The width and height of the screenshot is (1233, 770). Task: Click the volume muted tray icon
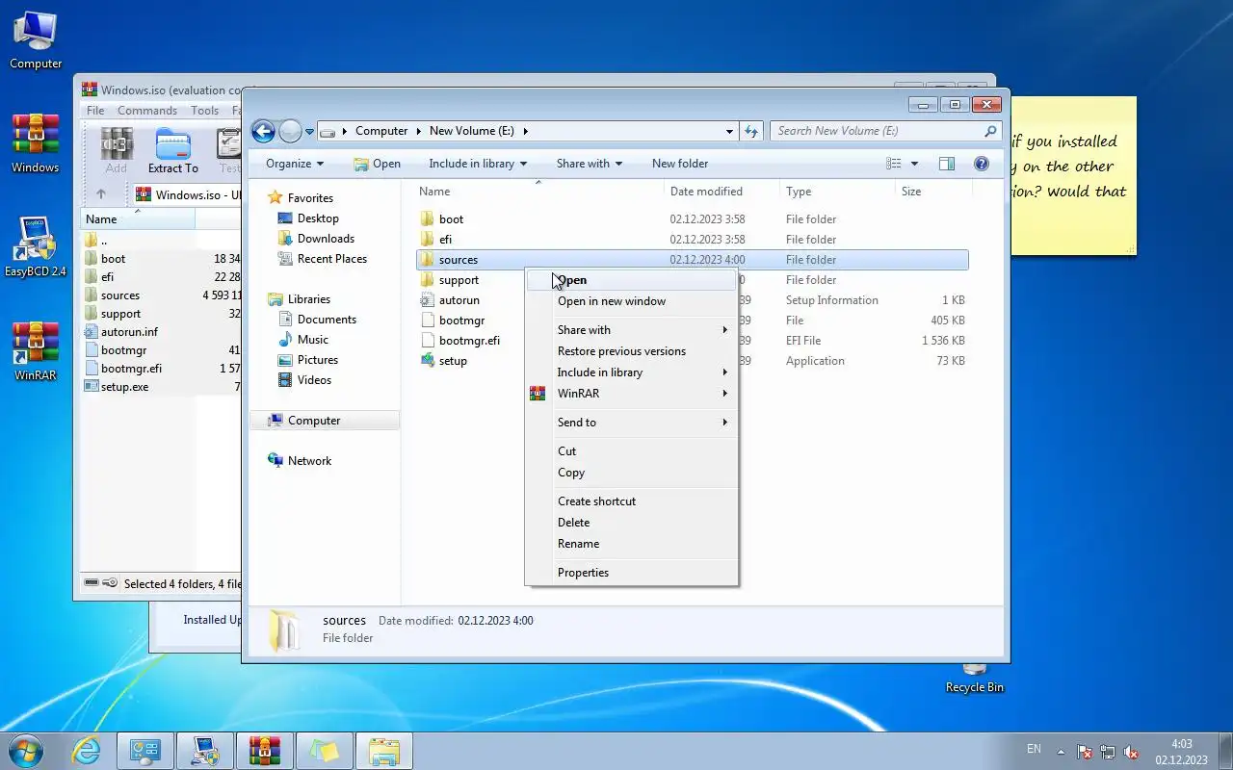point(1131,752)
